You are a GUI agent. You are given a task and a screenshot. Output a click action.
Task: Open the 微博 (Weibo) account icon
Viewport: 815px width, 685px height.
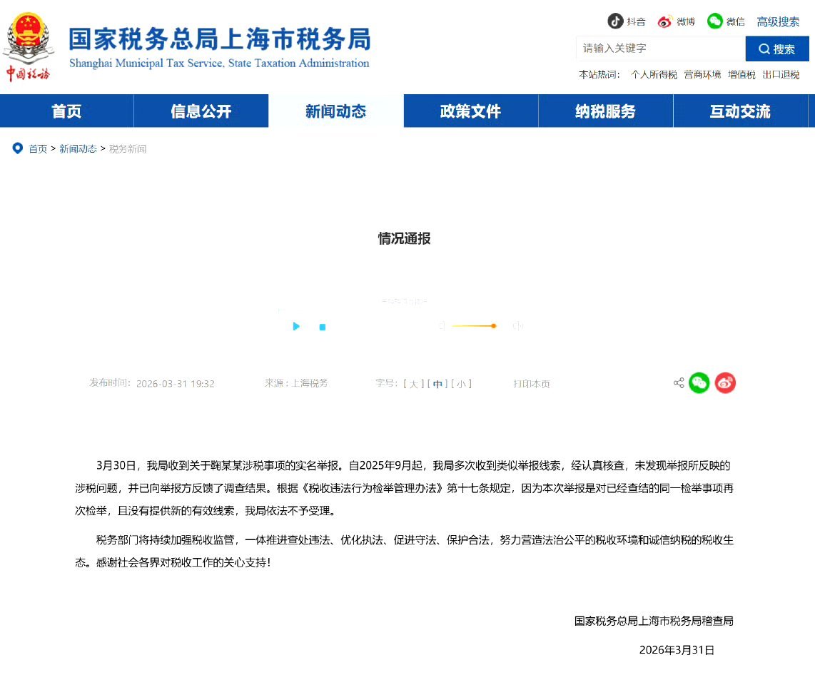[665, 21]
